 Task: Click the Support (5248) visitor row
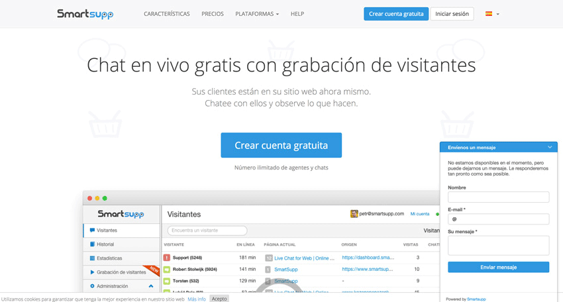pos(301,258)
